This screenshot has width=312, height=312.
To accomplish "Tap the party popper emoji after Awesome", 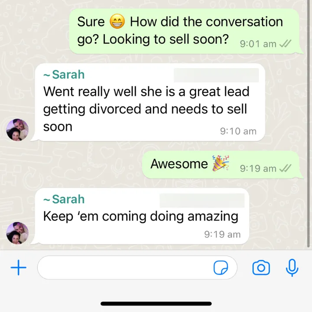I will click(x=221, y=163).
